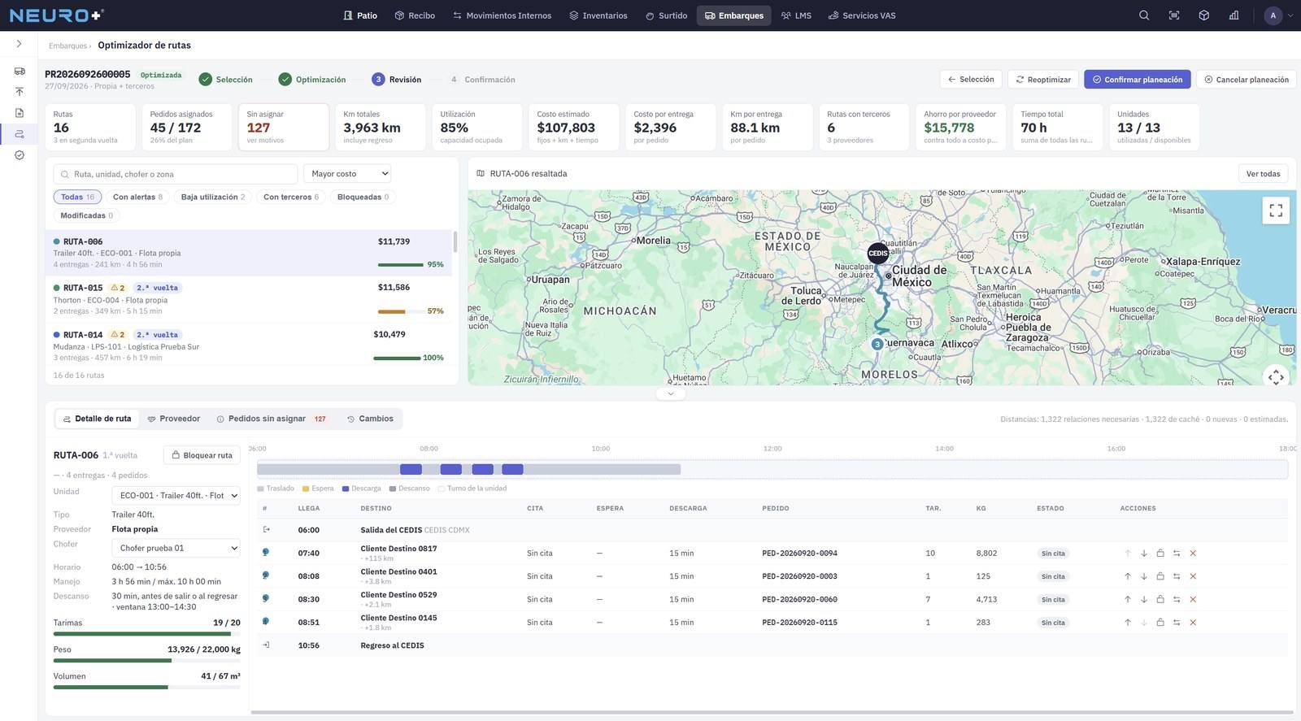Filter routes by Modificadas 0

tap(87, 215)
